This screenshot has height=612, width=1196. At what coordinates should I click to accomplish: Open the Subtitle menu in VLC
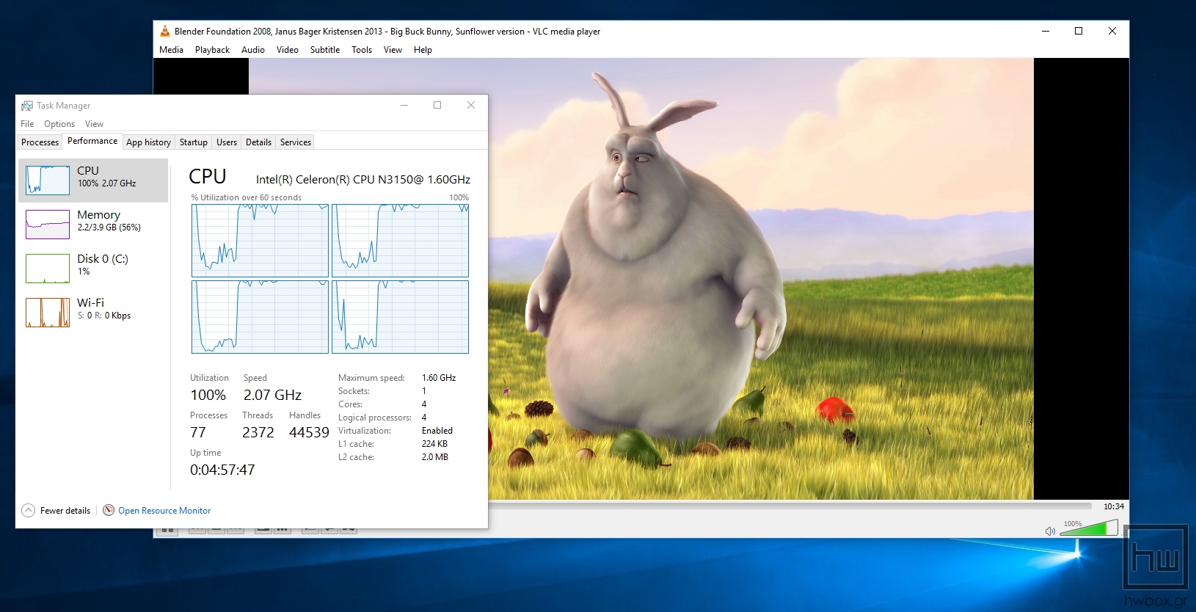[325, 50]
